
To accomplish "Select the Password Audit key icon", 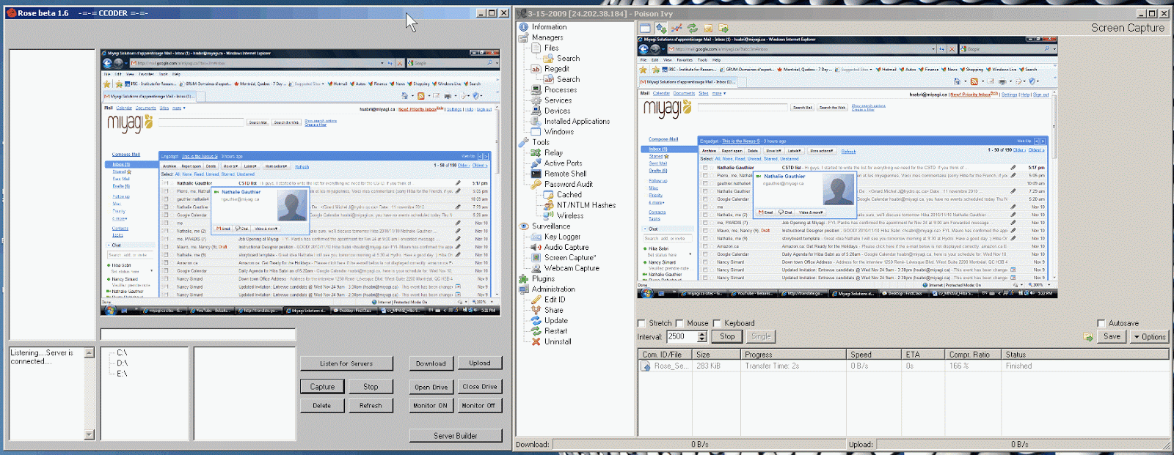I will point(536,185).
